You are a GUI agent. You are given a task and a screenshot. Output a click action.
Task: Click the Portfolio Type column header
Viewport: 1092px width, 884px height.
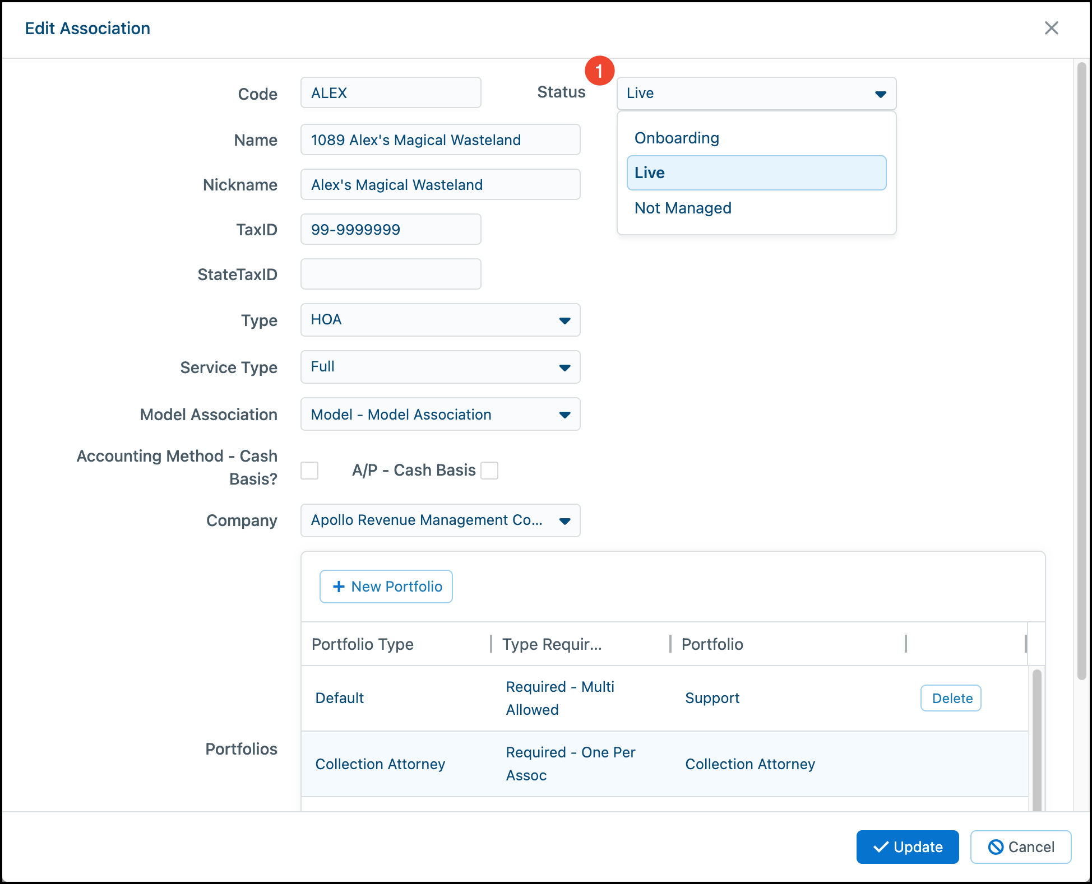[396, 644]
